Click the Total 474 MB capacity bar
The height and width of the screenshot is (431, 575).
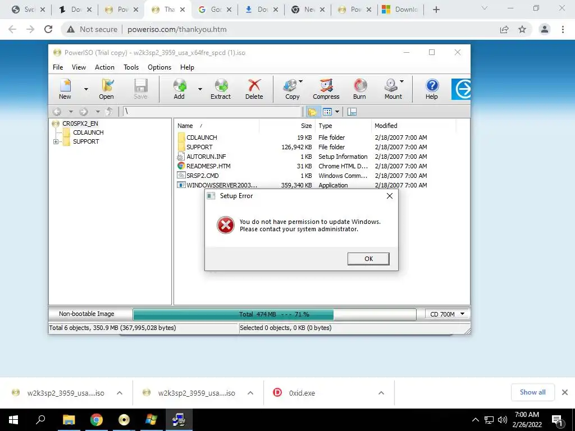click(275, 314)
